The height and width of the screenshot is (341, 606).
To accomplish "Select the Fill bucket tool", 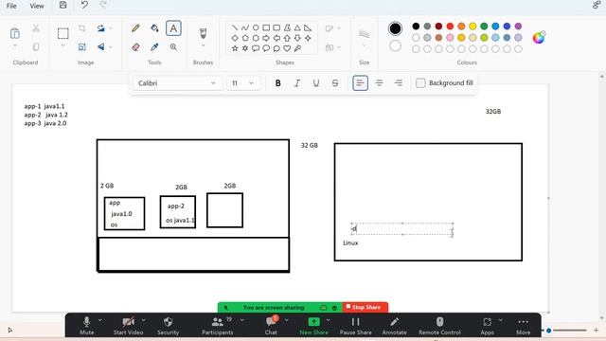I will click(154, 28).
